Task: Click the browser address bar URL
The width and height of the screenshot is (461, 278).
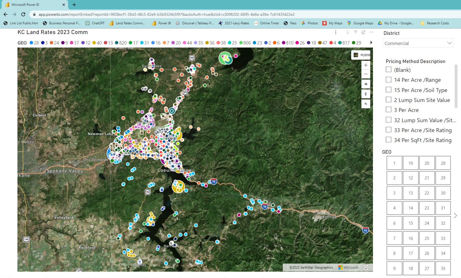Action: coord(166,14)
